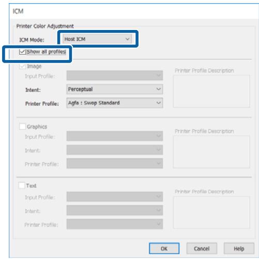Enable the Graphics checkbox

[x=23, y=127]
